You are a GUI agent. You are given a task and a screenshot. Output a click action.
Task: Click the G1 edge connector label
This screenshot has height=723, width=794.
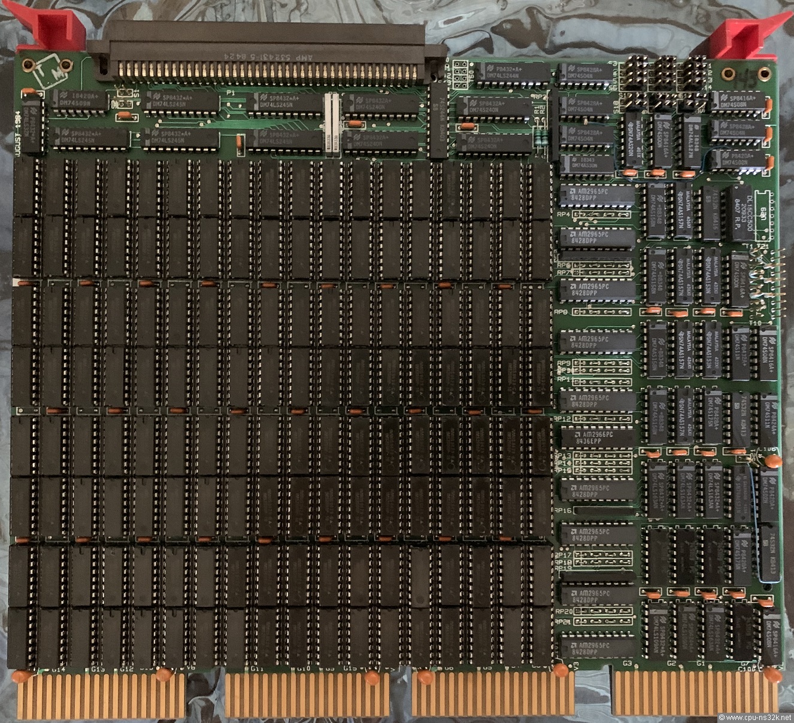pos(700,663)
